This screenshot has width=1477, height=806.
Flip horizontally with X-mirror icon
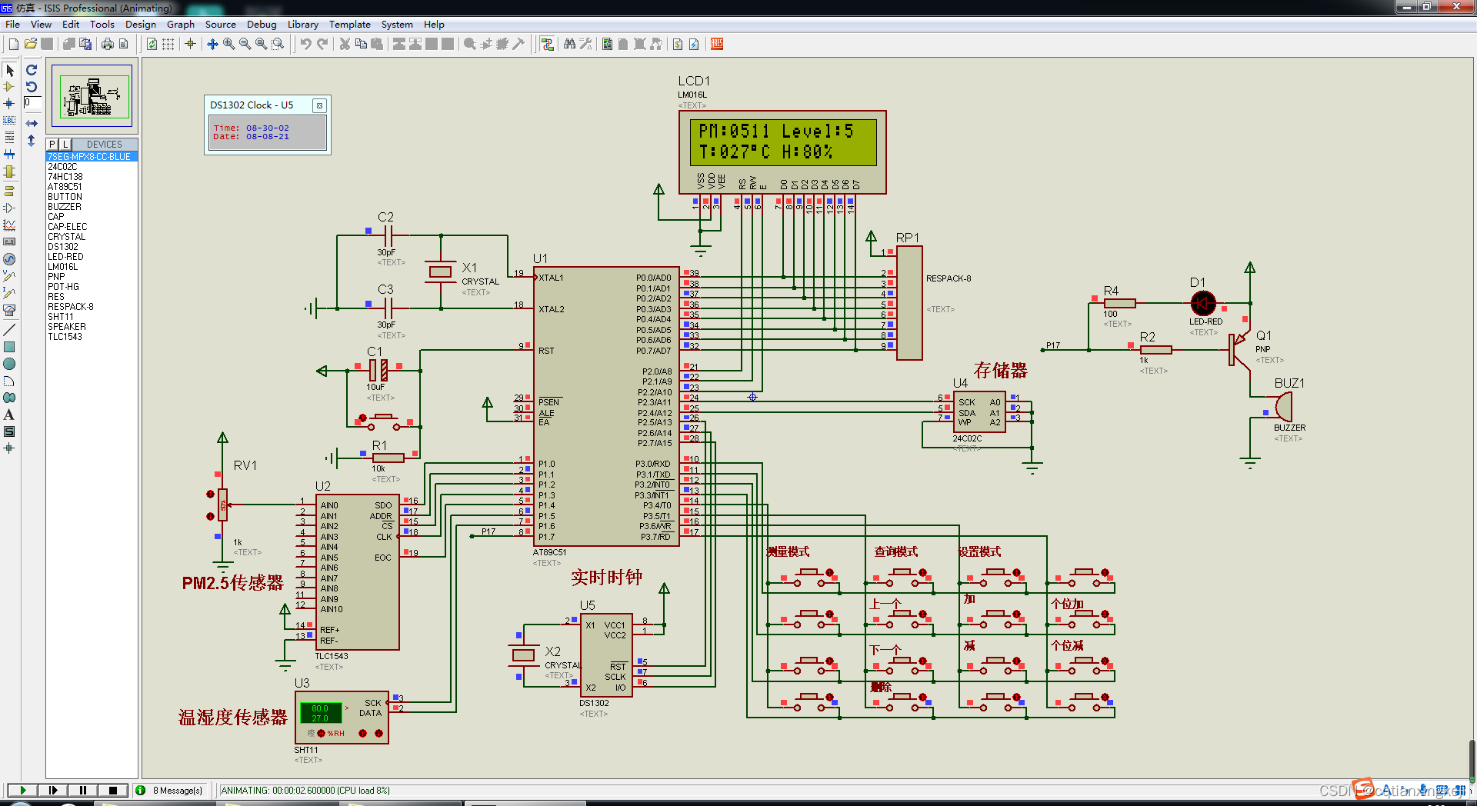pos(32,123)
